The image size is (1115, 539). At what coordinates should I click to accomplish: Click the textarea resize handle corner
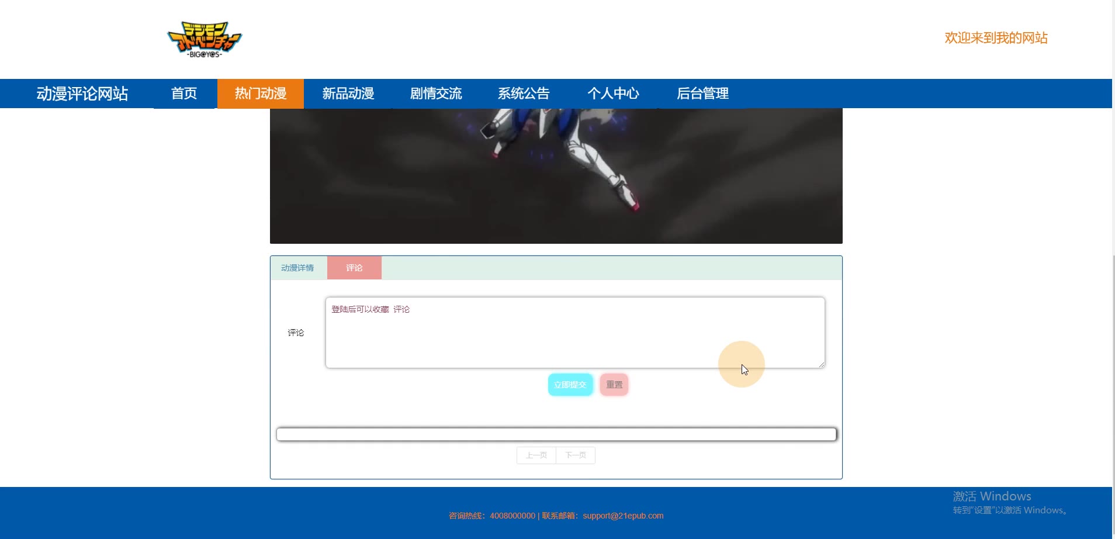click(x=821, y=364)
